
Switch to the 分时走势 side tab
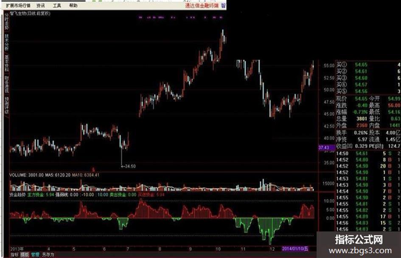[x=6, y=22]
